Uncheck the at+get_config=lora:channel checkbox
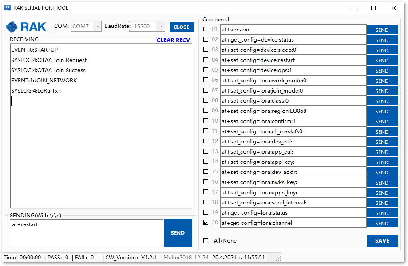408x266 pixels. point(206,223)
